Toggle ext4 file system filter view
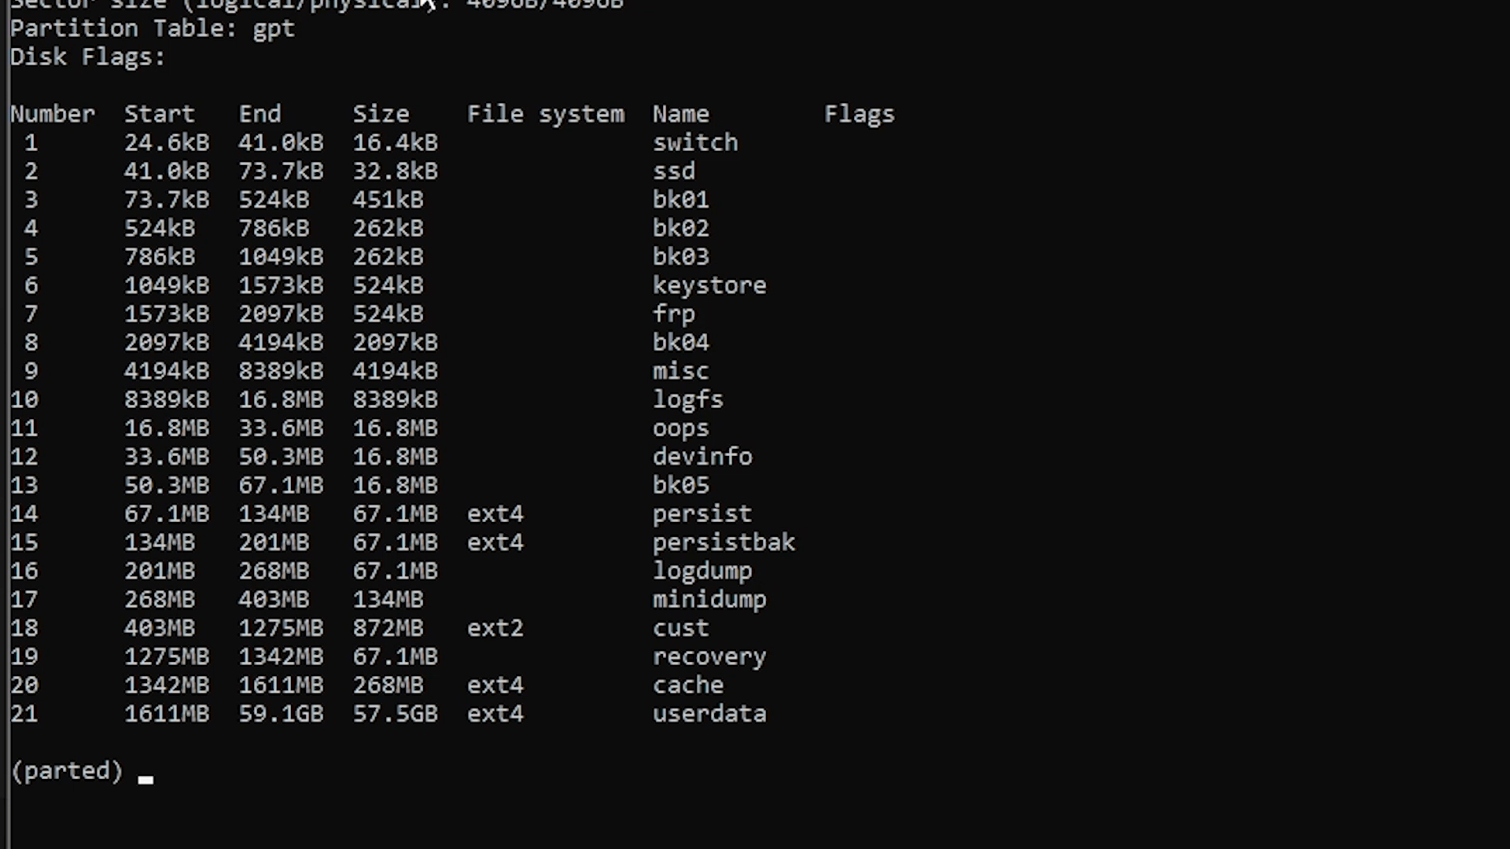Image resolution: width=1510 pixels, height=849 pixels. (x=544, y=114)
